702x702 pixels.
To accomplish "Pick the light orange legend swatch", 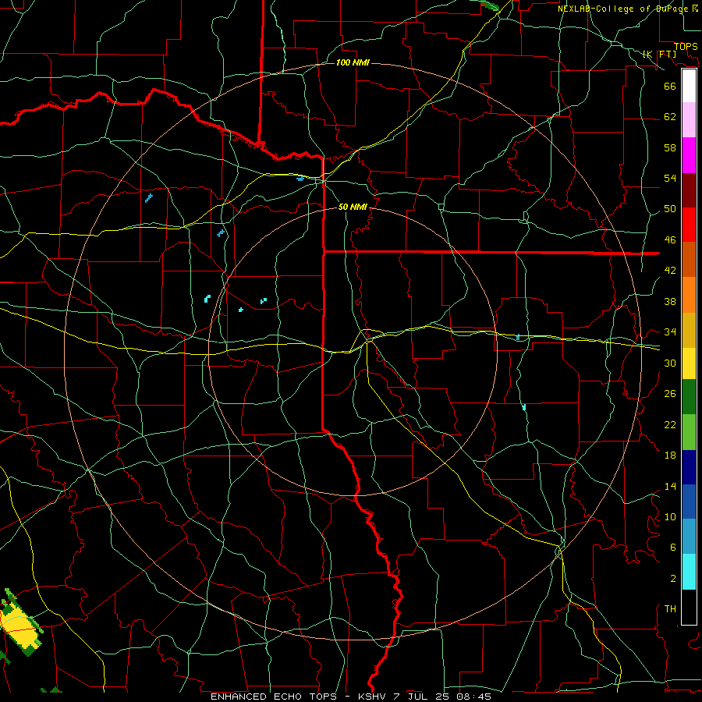I will (x=689, y=295).
